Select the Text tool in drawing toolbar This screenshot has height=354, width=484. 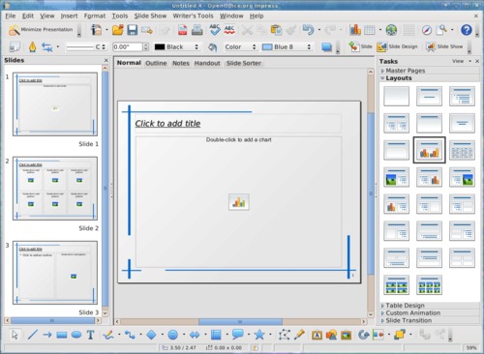[91, 335]
